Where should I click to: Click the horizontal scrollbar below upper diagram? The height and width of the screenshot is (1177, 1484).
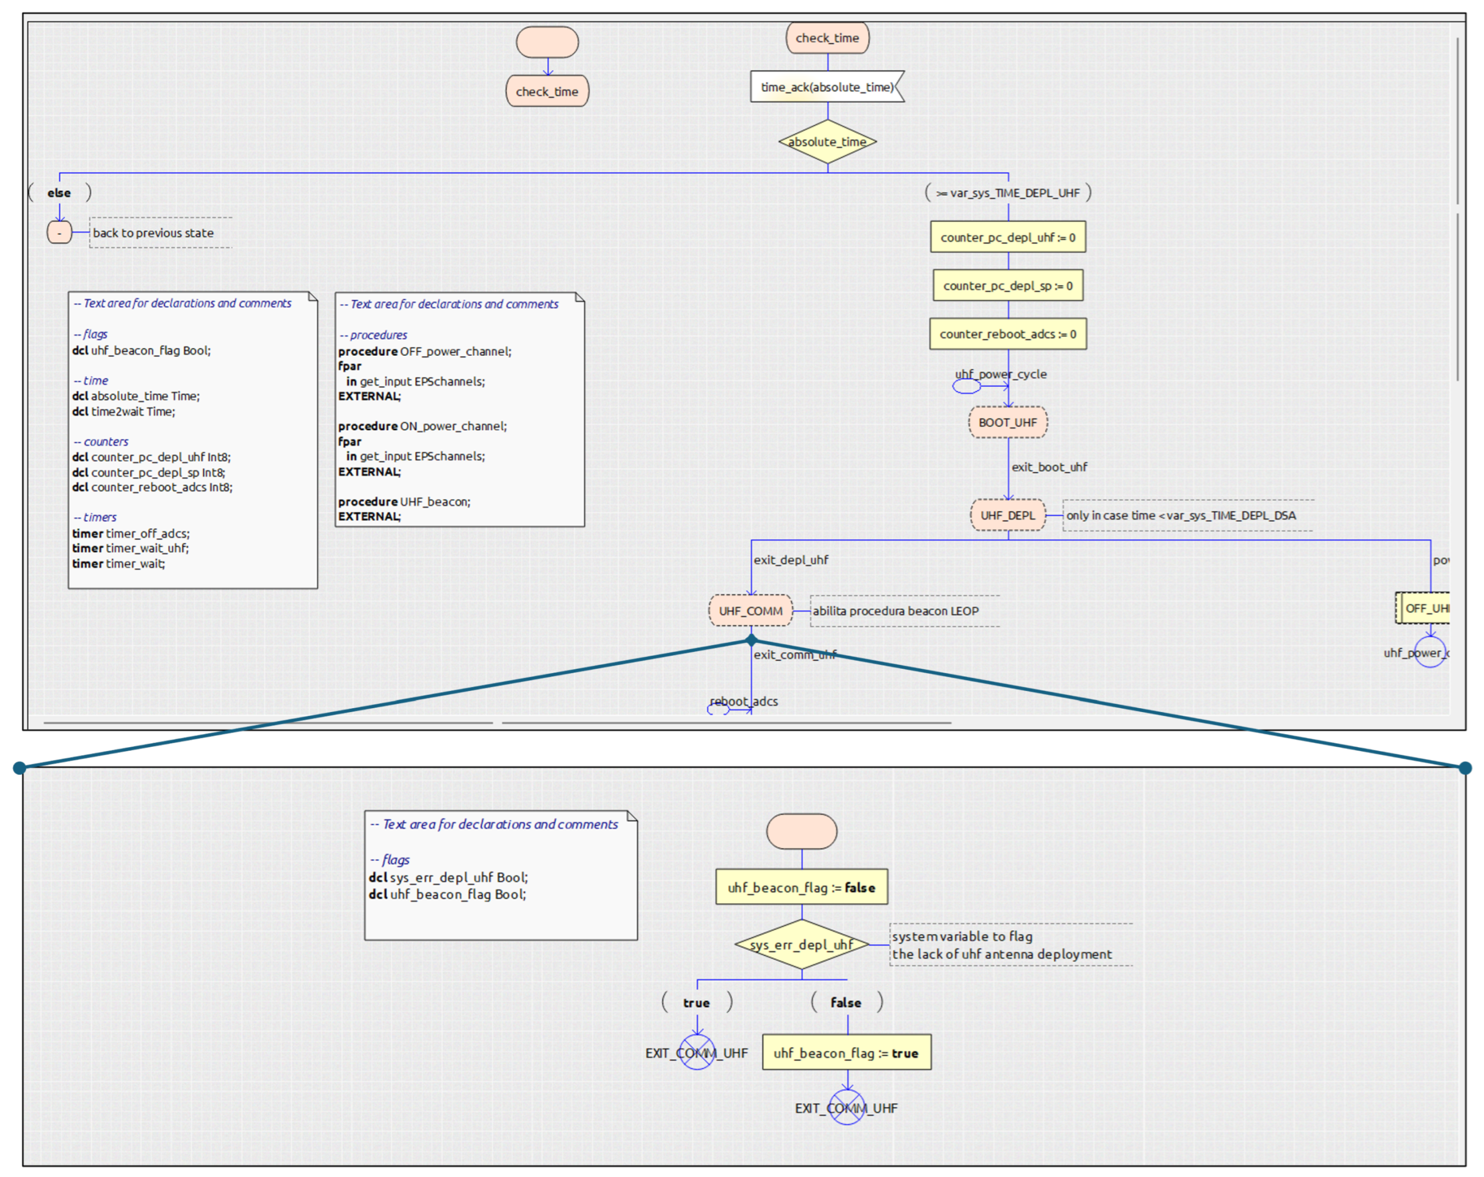pyautogui.click(x=268, y=723)
